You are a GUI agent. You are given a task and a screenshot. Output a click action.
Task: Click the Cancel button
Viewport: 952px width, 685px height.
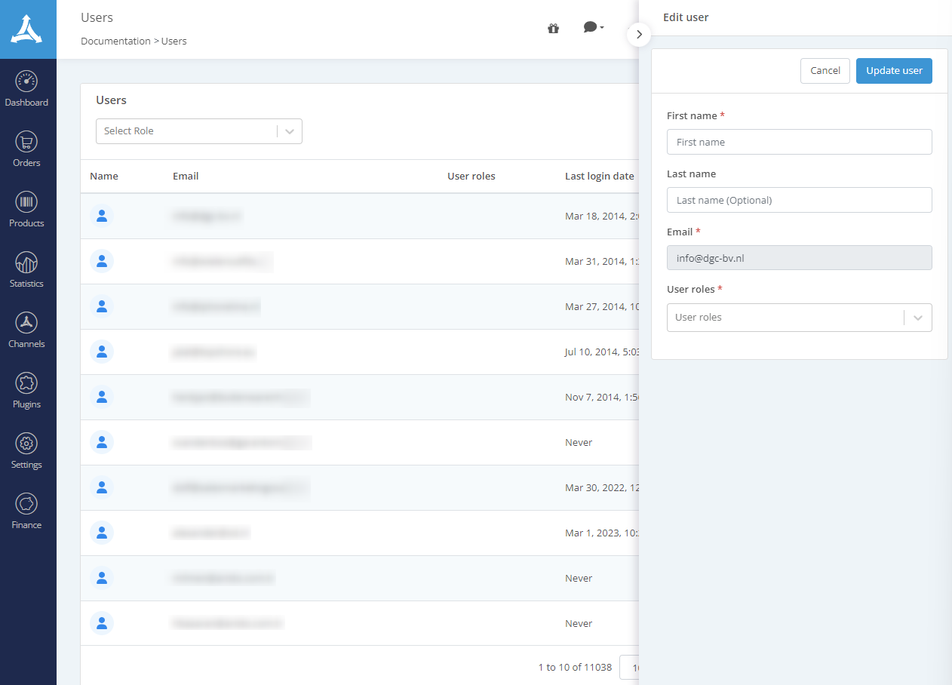tap(825, 71)
